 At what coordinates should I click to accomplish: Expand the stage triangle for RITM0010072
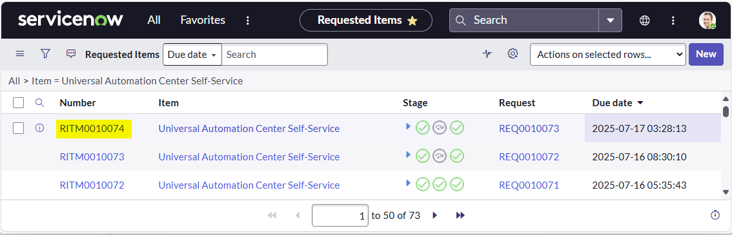(x=409, y=183)
